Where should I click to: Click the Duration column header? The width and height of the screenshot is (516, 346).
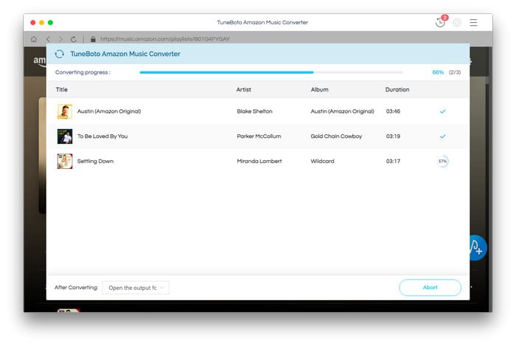[397, 89]
